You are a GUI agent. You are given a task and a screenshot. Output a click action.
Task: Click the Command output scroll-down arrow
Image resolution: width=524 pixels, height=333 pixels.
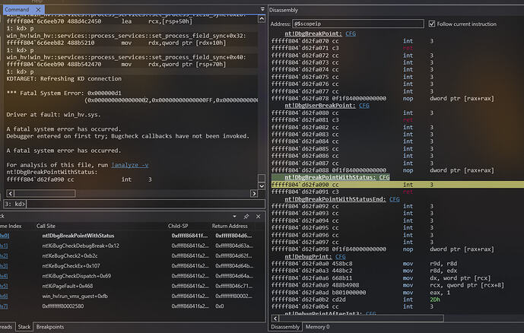pos(260,188)
